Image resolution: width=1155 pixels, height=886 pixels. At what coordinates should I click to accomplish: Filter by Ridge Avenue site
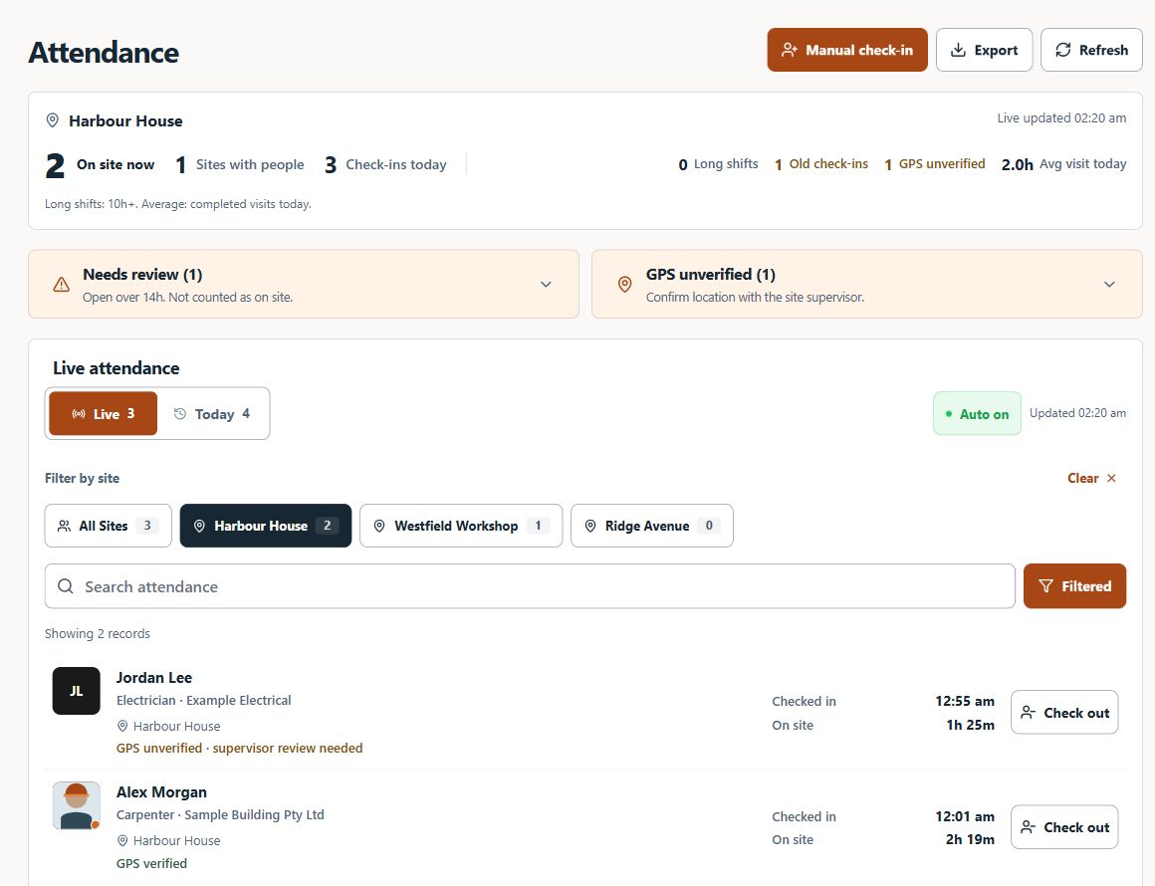coord(652,526)
